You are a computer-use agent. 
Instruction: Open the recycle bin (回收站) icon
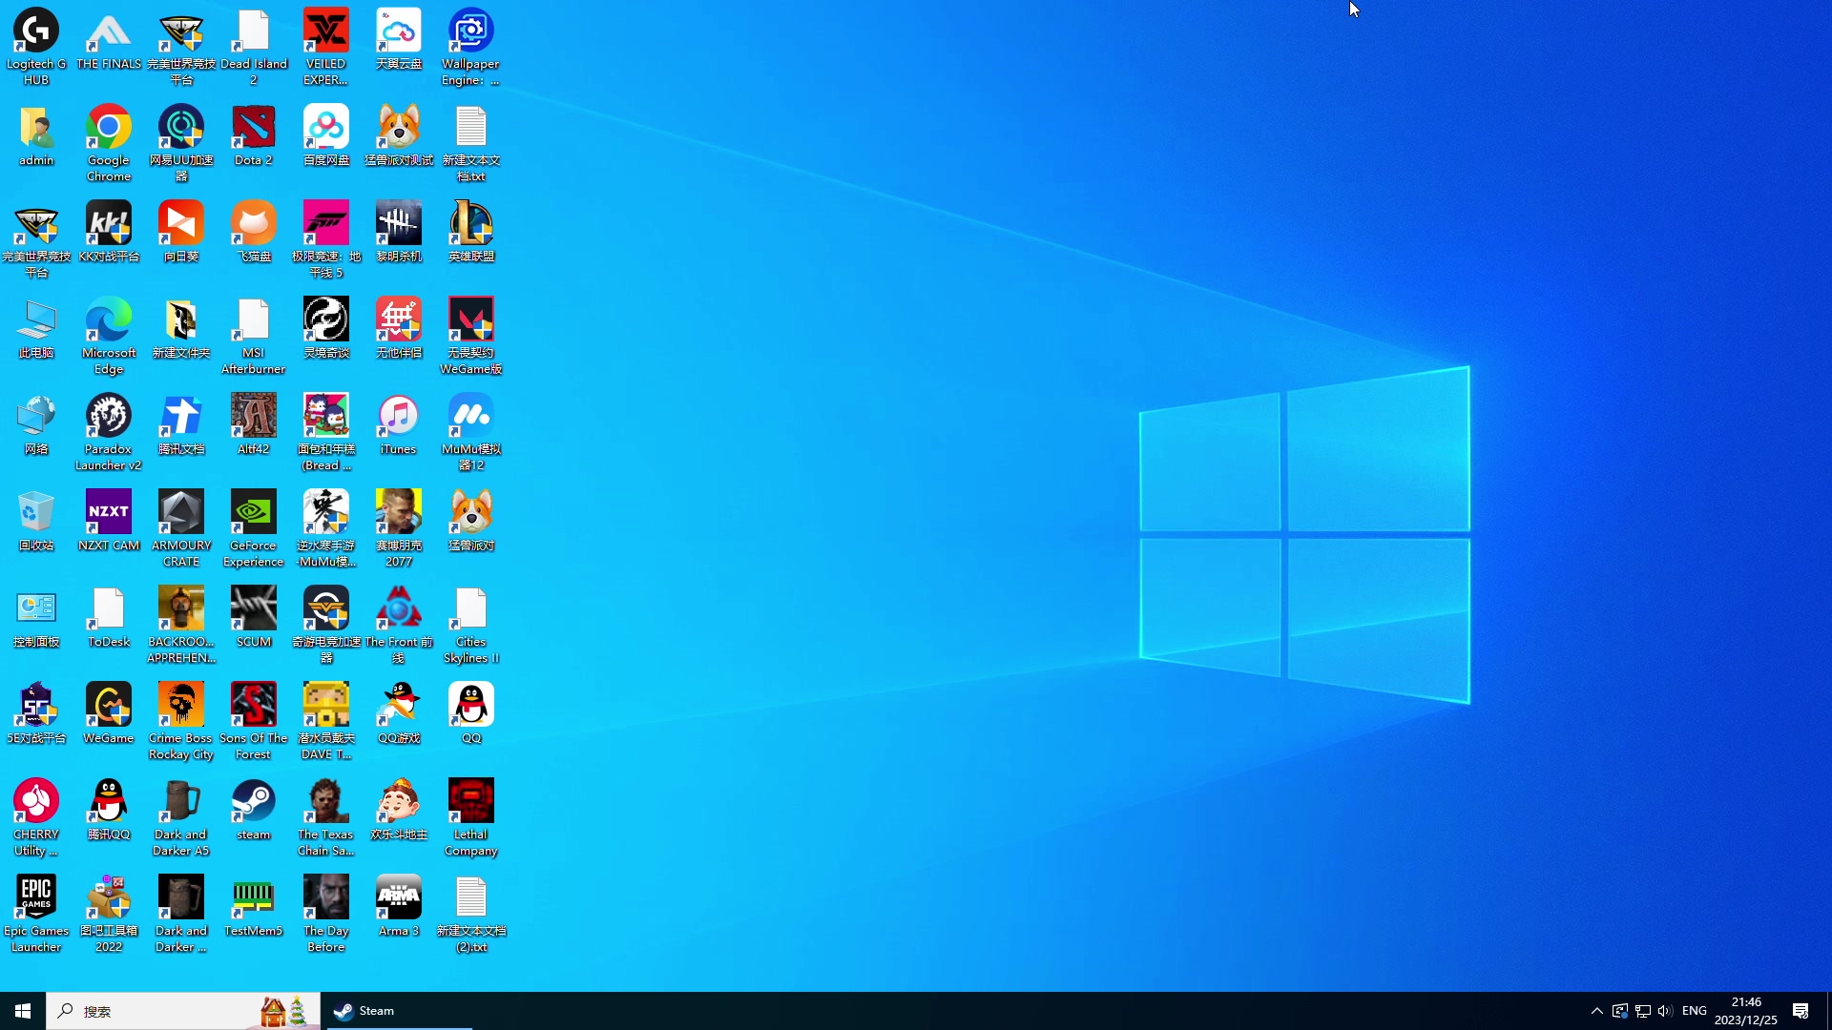[36, 520]
